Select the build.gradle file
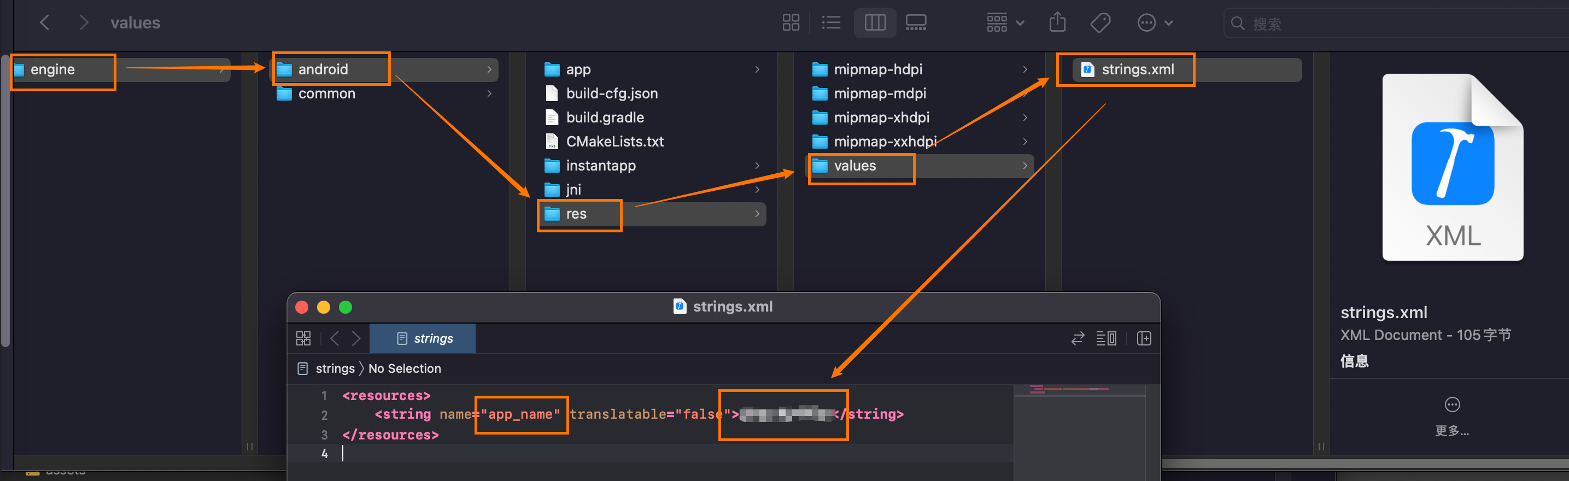1569x481 pixels. pos(604,118)
